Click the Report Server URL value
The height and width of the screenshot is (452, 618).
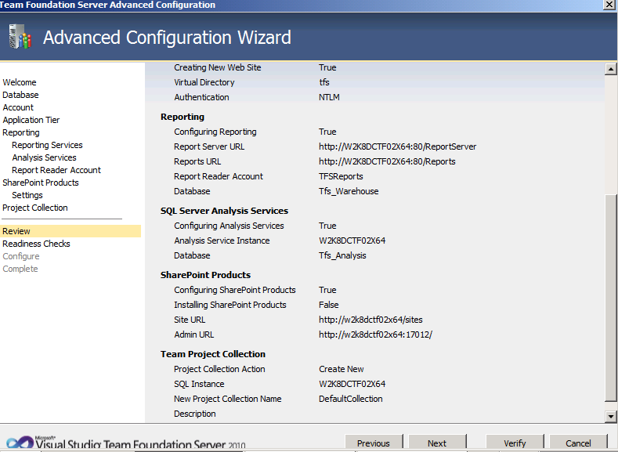point(397,146)
